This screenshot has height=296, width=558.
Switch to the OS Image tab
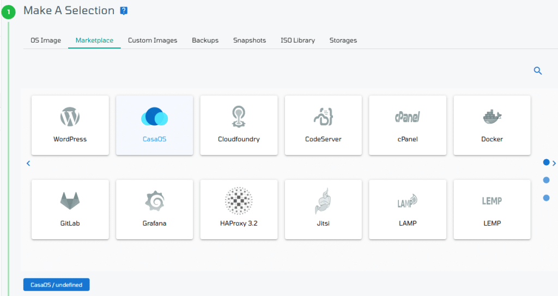(46, 40)
